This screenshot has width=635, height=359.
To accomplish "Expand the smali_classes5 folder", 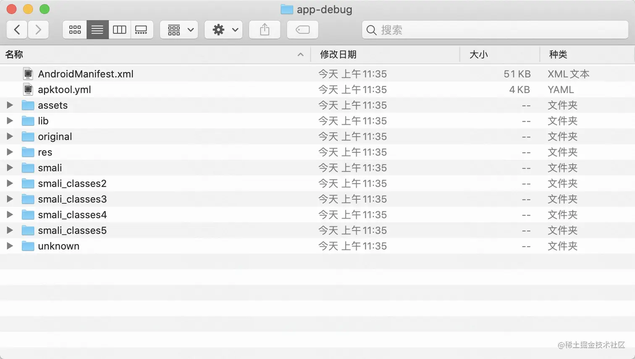I will (x=10, y=230).
